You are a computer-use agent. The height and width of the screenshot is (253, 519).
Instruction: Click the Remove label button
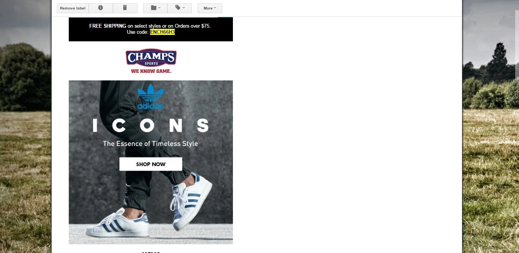pyautogui.click(x=73, y=8)
